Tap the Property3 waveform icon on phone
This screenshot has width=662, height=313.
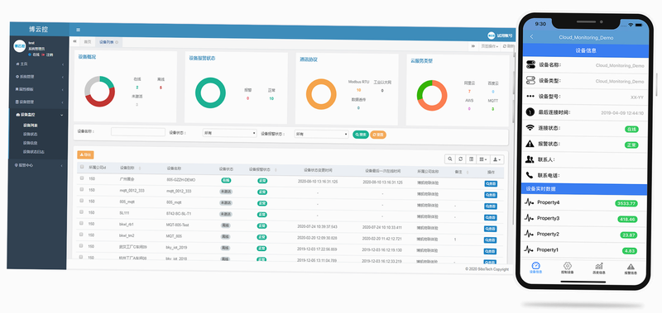point(529,218)
